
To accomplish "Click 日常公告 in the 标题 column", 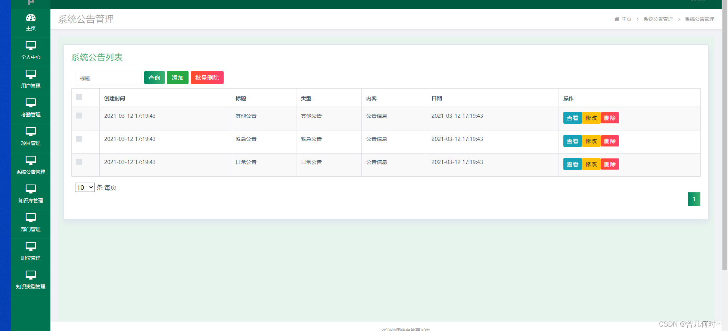I will click(x=246, y=162).
